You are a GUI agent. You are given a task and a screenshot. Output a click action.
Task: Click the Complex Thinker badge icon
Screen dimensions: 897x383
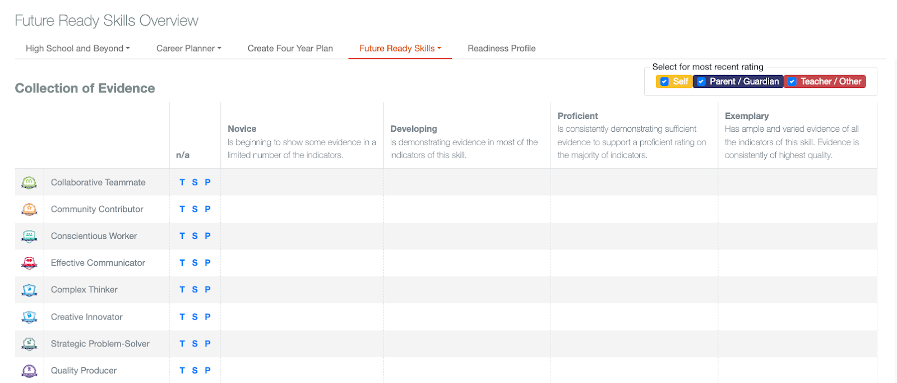[x=29, y=290]
